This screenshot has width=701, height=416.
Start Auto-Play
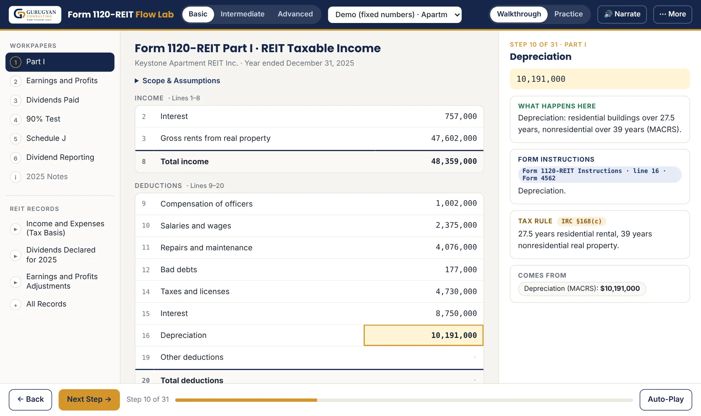(666, 400)
